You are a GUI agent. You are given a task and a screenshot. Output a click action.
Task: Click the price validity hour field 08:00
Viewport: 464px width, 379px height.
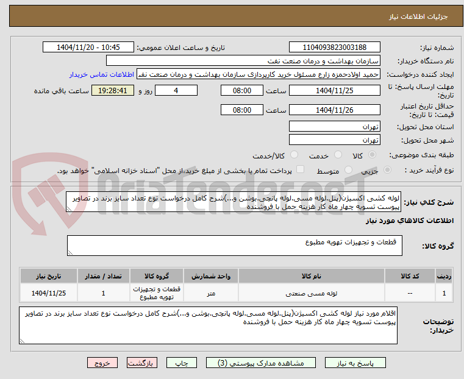click(x=242, y=110)
